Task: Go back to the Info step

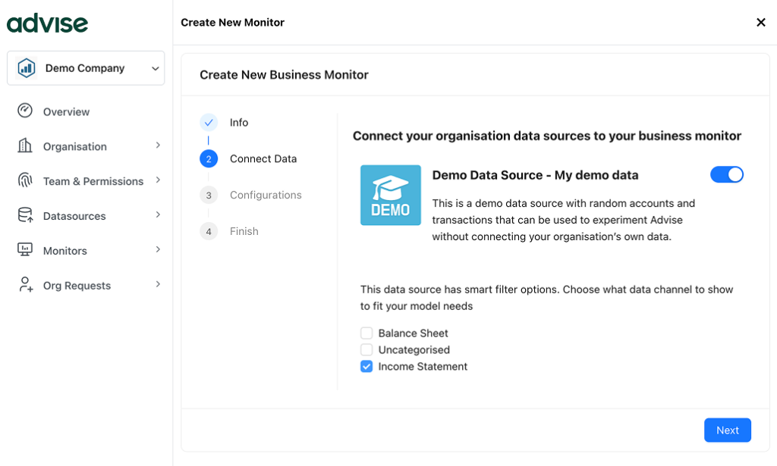Action: 238,123
